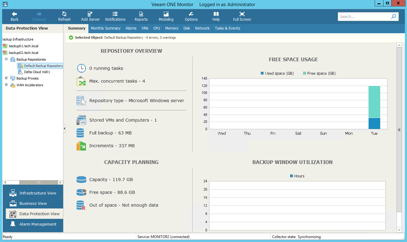Switch to Full Screen mode

[242, 16]
